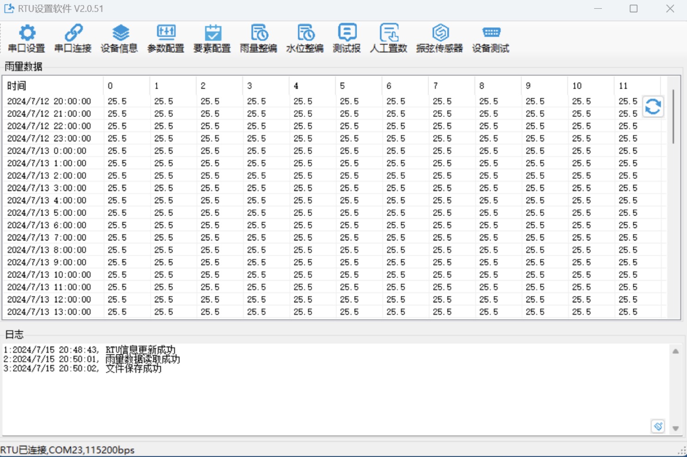Image resolution: width=687 pixels, height=457 pixels.
Task: Switch to 水位整编 water level compilation
Action: [305, 38]
